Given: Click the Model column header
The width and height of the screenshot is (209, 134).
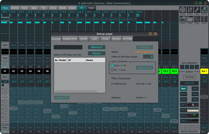Looking at the screenshot, I should [63, 60].
